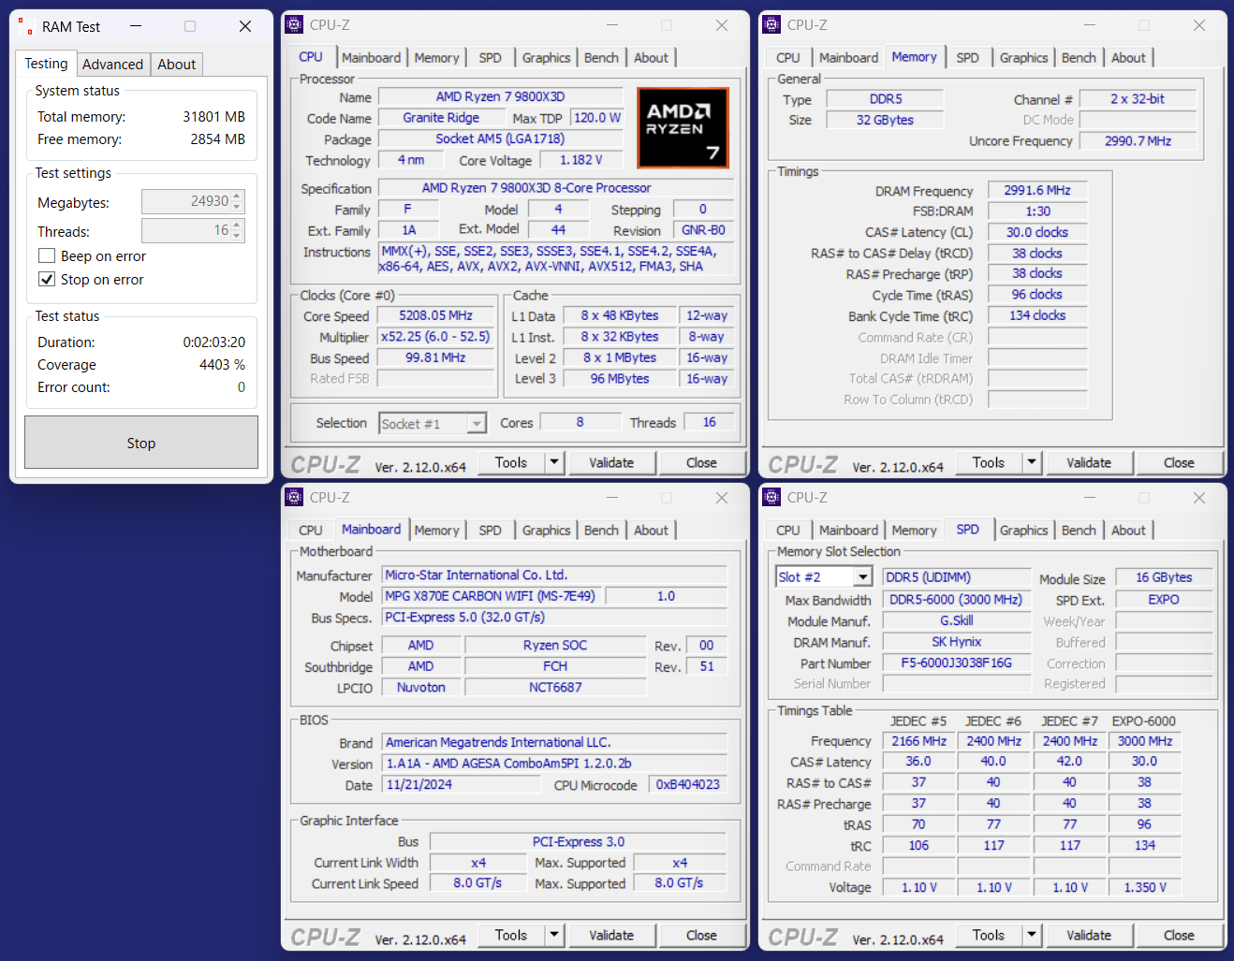1234x961 pixels.
Task: Click Validate in the SPD tab window
Action: pos(1089,935)
